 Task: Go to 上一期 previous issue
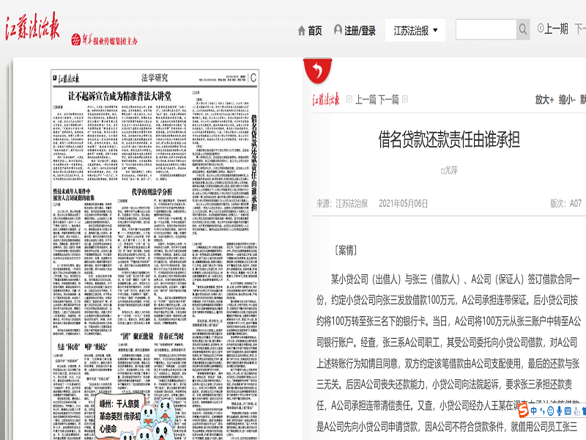pyautogui.click(x=552, y=29)
